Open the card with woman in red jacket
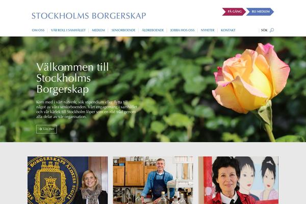Image resolution: width=306 pixels, height=204 pixels. pyautogui.click(x=238, y=180)
